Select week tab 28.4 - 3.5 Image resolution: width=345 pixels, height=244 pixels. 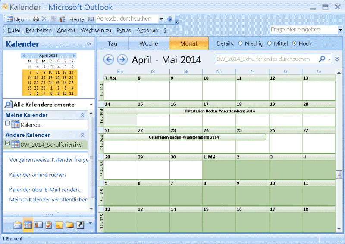[x=101, y=169]
